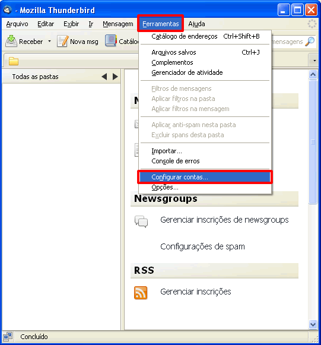Open Configurações de spam link
The image size is (321, 345).
tap(202, 246)
